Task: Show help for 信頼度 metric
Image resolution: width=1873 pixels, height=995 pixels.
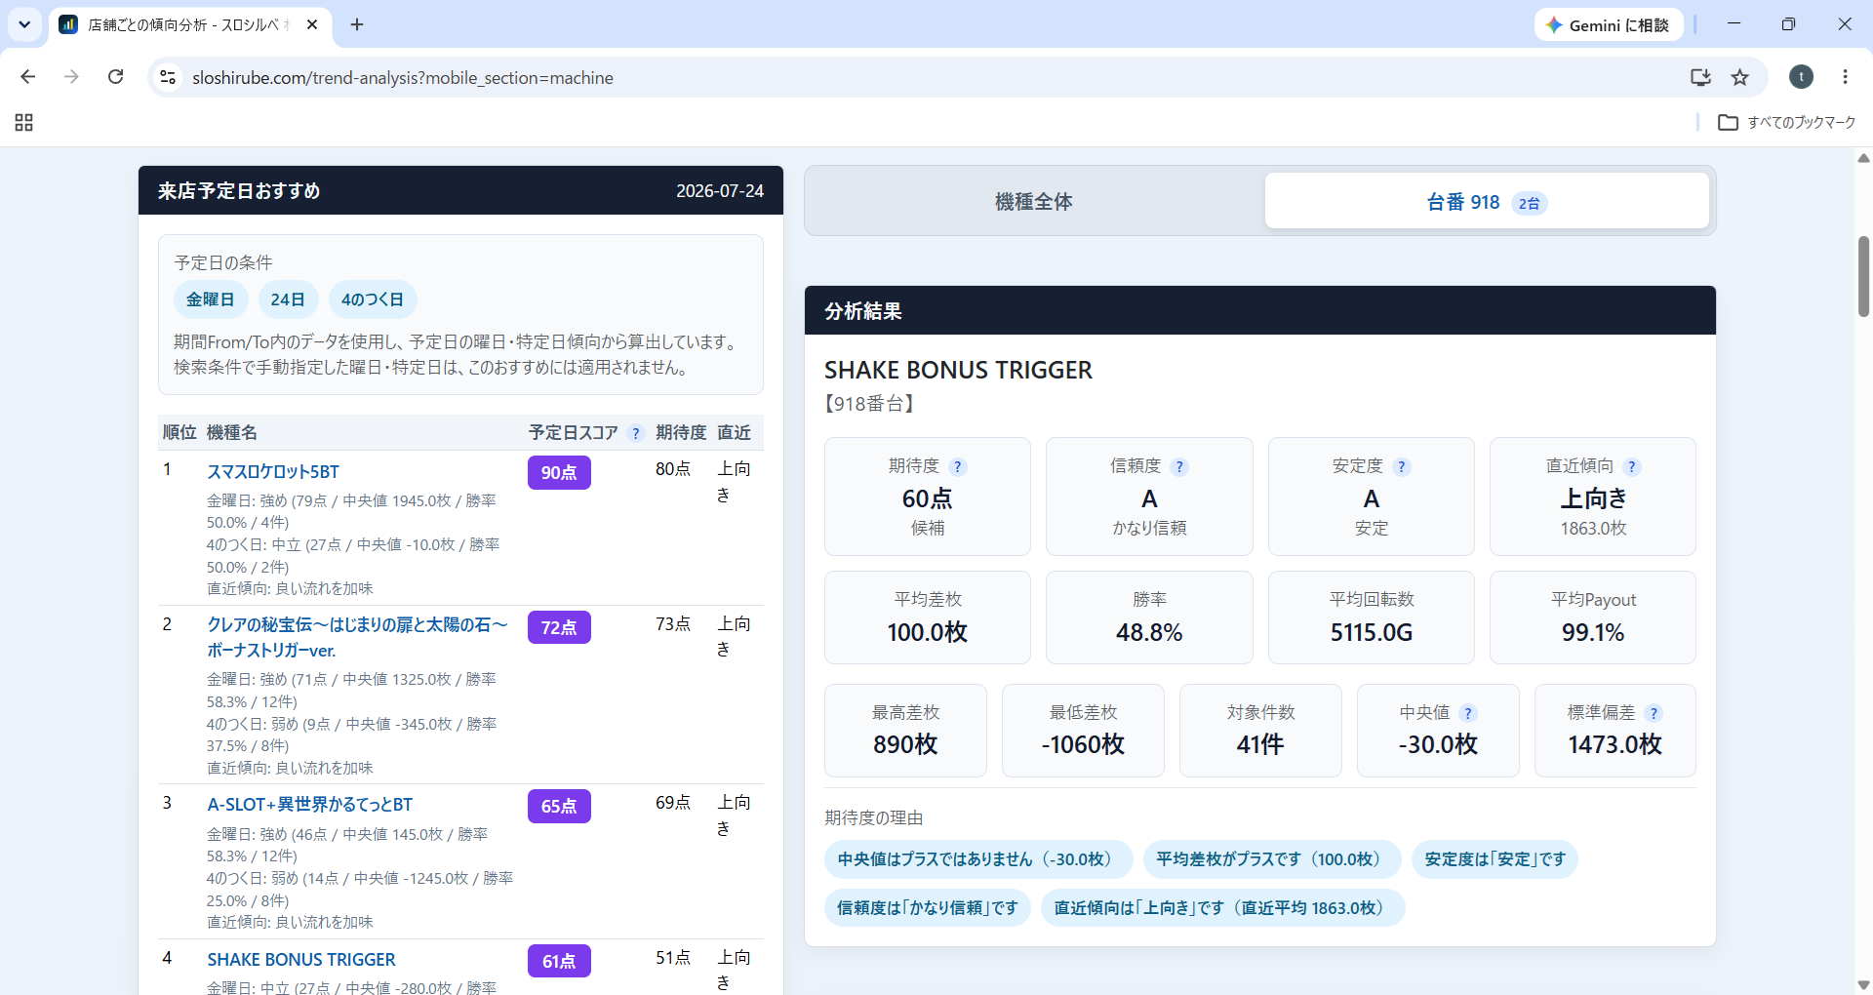Action: 1179,467
